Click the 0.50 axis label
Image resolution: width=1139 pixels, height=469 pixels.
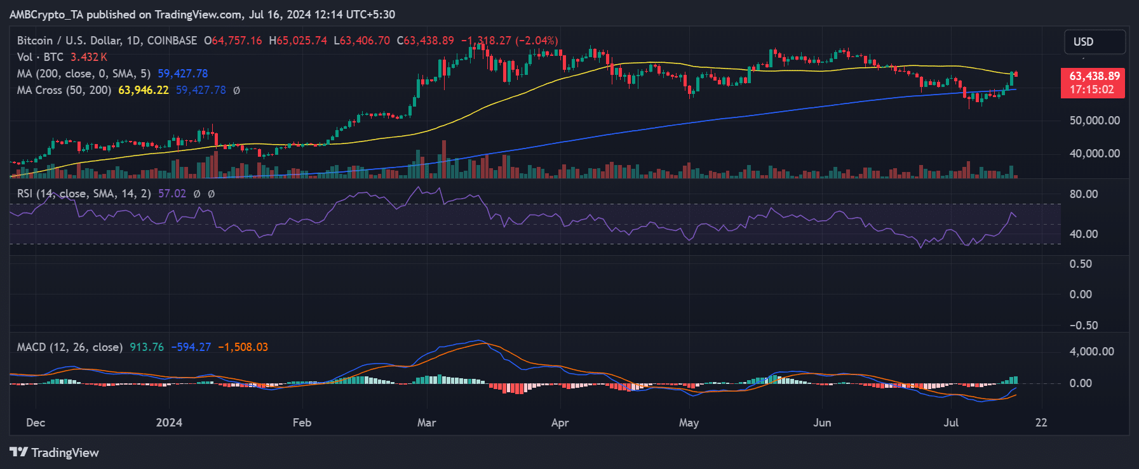coord(1081,264)
